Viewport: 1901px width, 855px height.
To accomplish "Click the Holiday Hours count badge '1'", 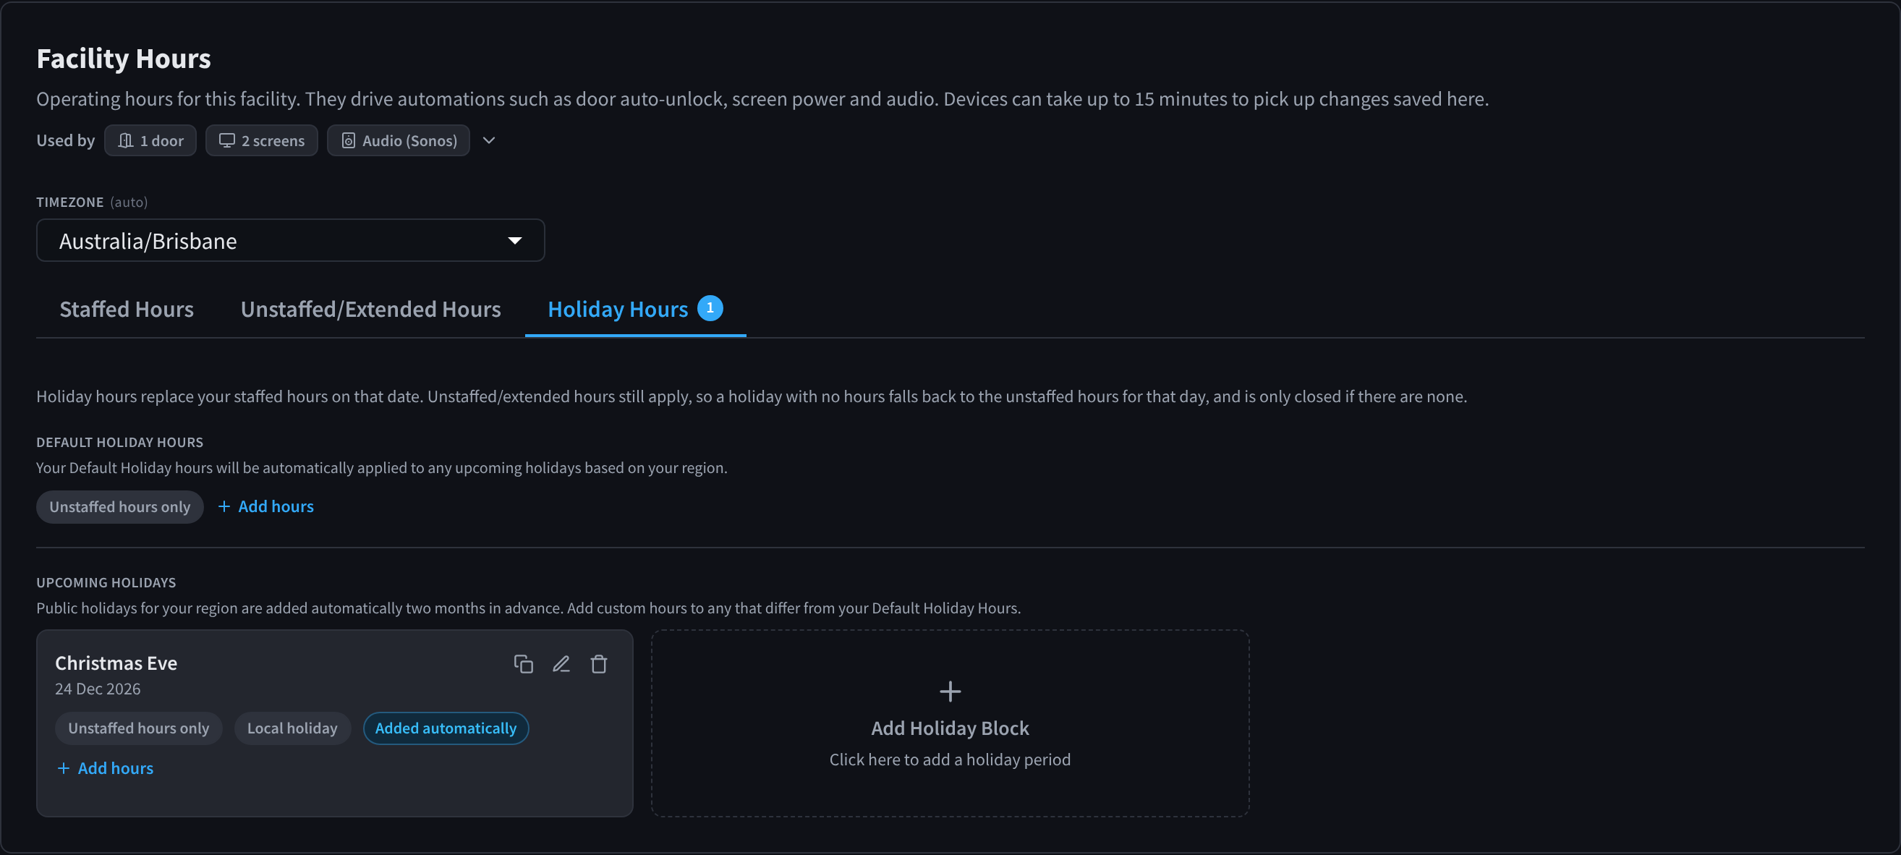I will (x=710, y=307).
